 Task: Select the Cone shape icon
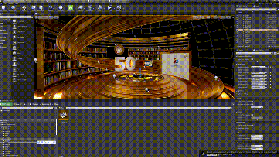[14, 64]
